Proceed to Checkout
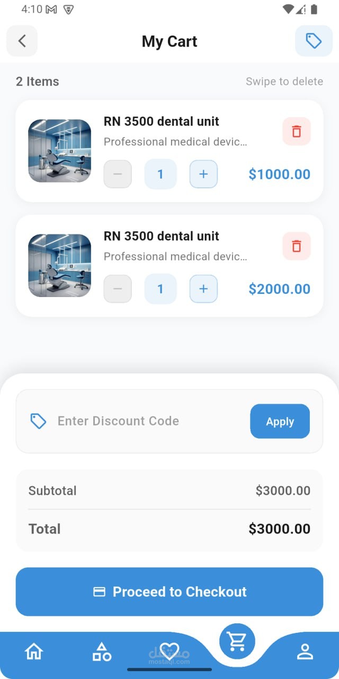 169,592
